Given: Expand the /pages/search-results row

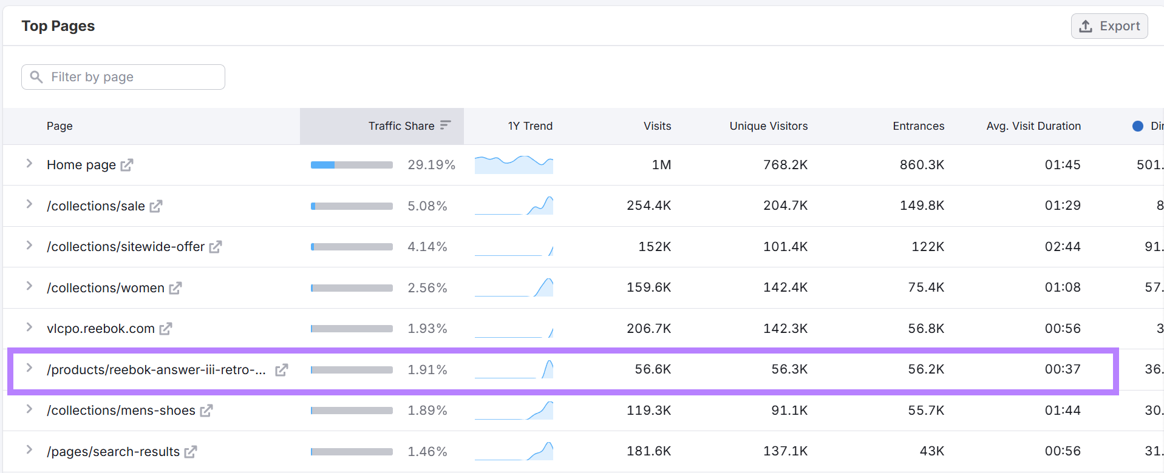Looking at the screenshot, I should (29, 450).
